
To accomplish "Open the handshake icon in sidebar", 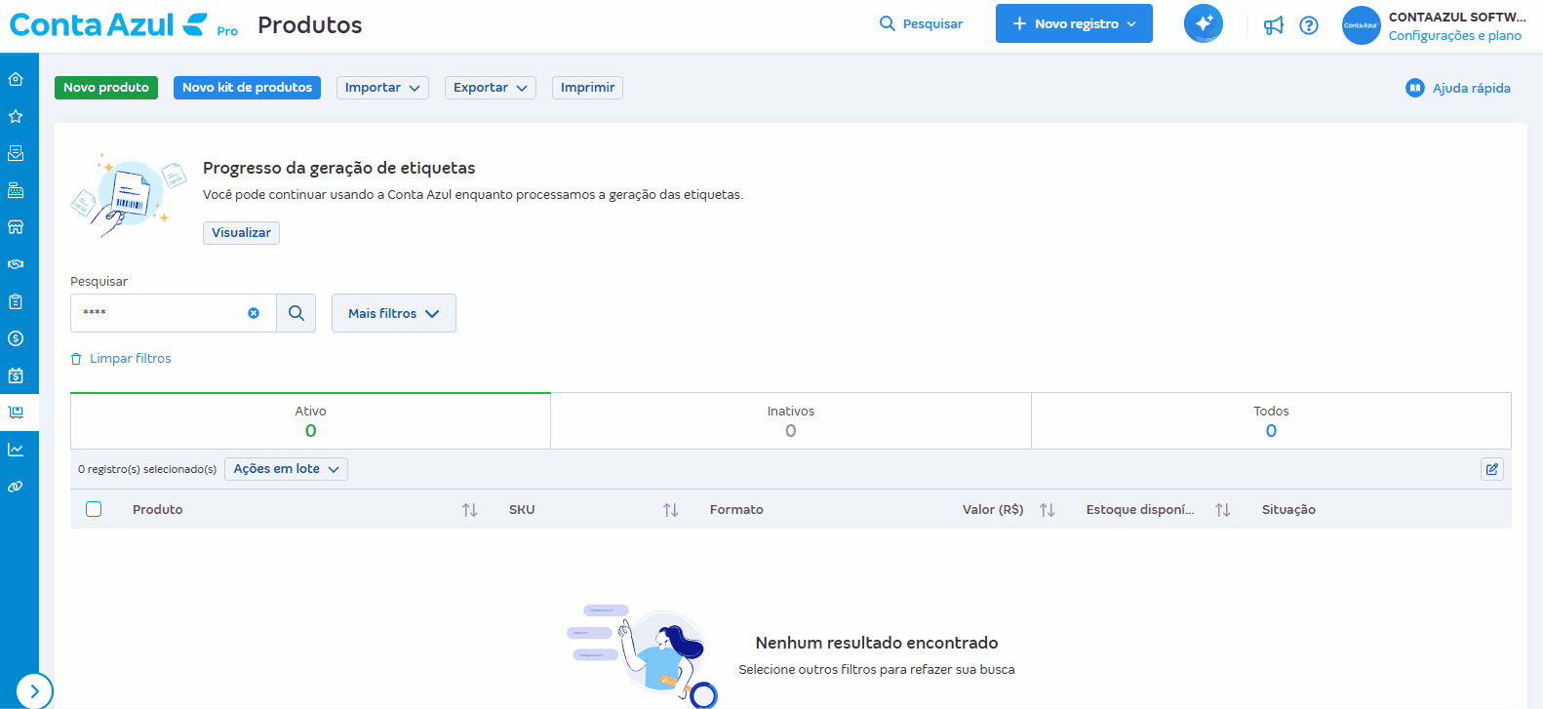I will tap(16, 264).
